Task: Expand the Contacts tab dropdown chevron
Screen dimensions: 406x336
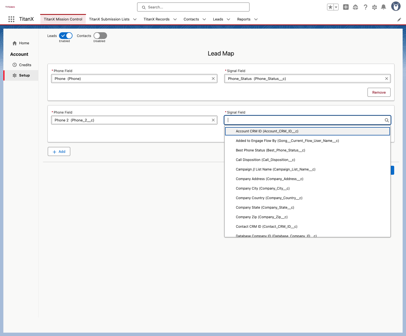Action: 204,19
